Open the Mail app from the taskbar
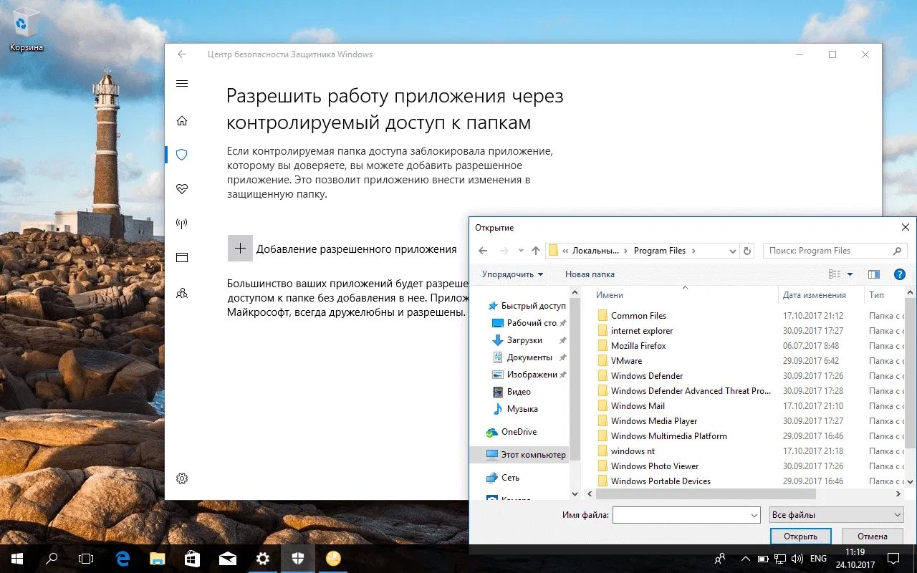 228,558
